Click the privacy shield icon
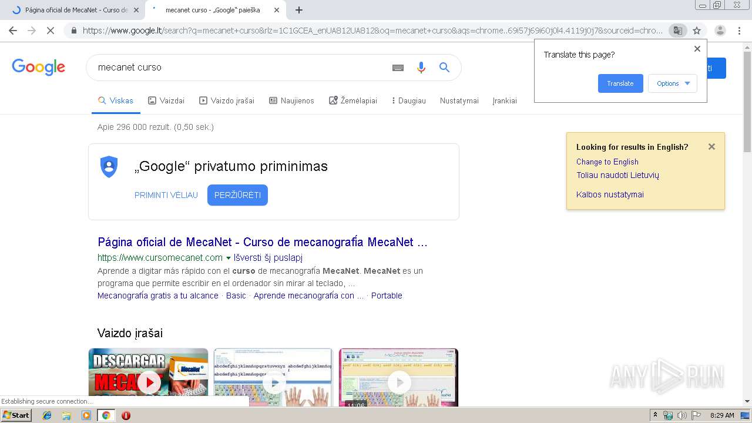The height and width of the screenshot is (423, 752). 109,166
